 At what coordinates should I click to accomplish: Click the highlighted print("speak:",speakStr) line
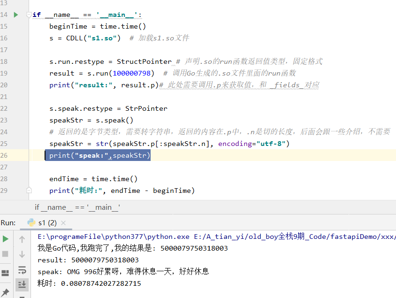point(98,155)
